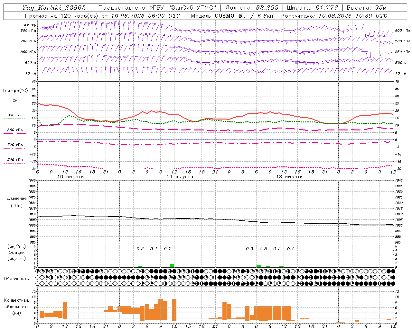Viewport: 412px width, 329px height.
Task: Click the (мм/3ч.) units label
Action: point(16,246)
